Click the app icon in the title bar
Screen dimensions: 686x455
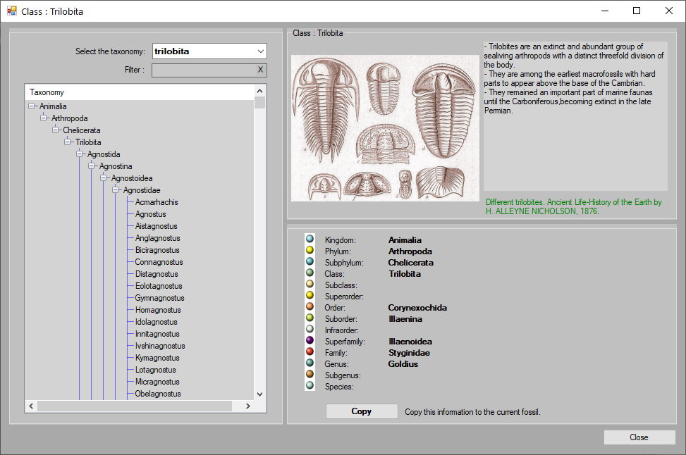click(12, 11)
